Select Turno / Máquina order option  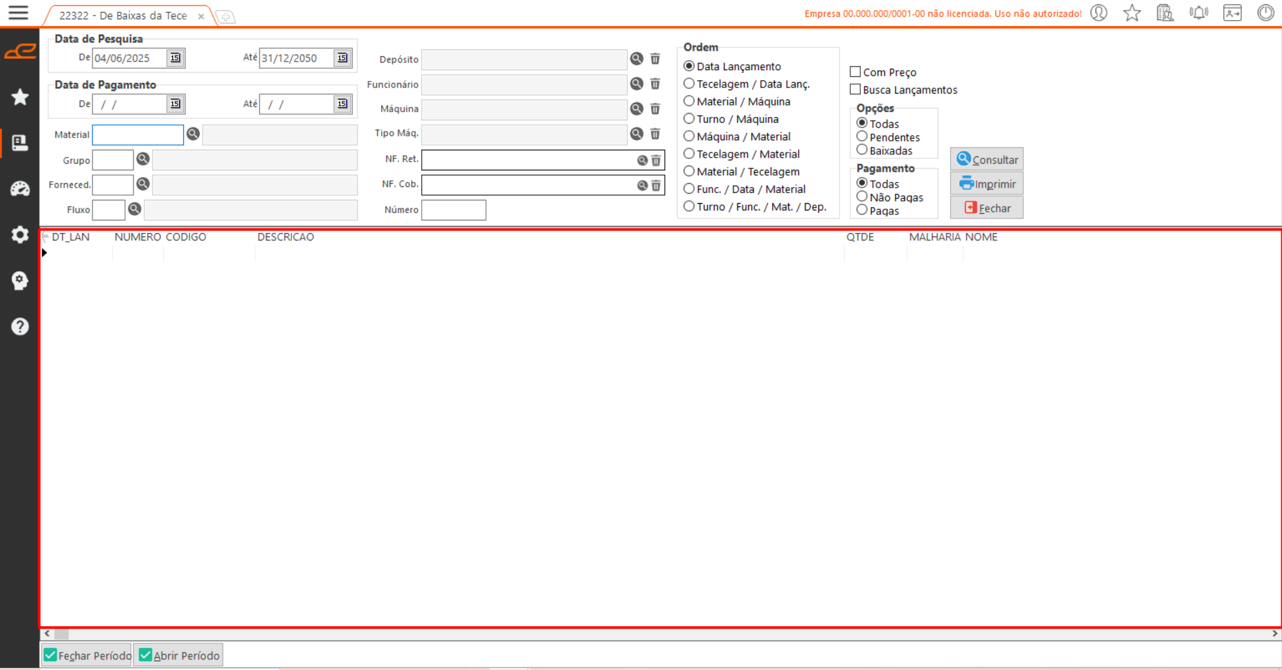coord(689,119)
